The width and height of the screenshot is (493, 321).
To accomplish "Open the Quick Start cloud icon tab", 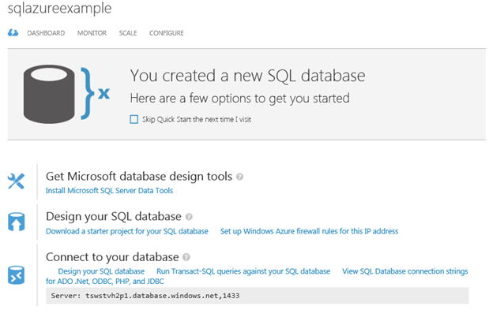I will 13,32.
